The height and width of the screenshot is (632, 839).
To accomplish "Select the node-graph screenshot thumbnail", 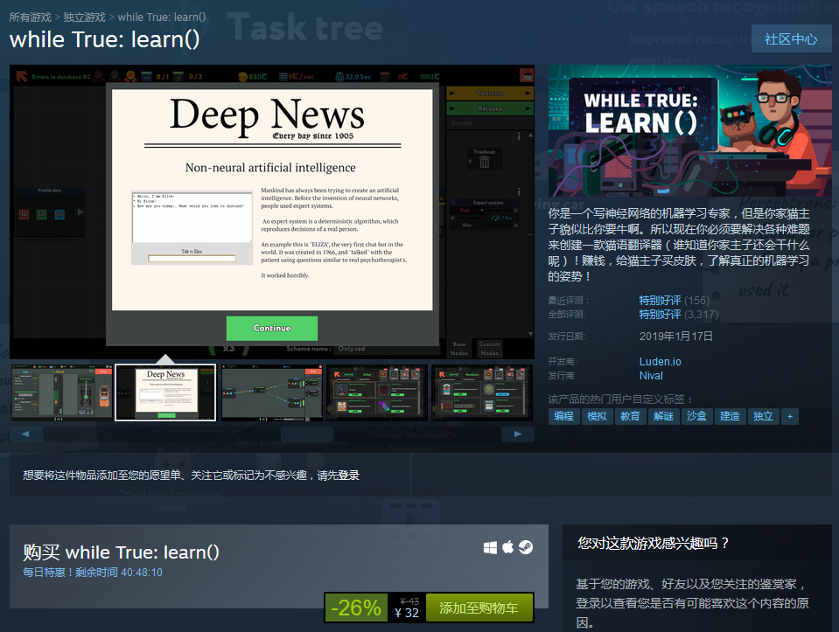I will (271, 392).
